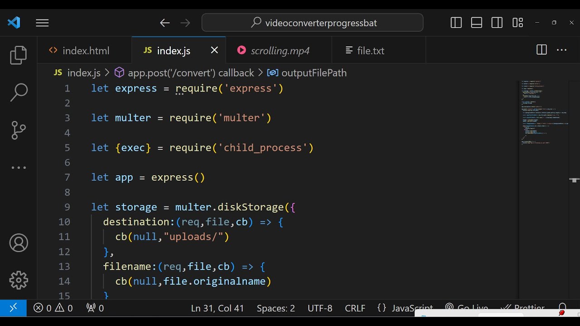Show additional views via ellipsis icon
The image size is (580, 326).
(19, 168)
